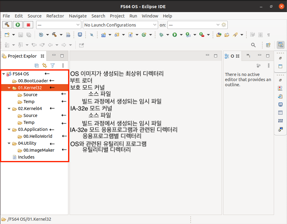Open the Window menu
This screenshot has width=287, height=224.
point(150,16)
